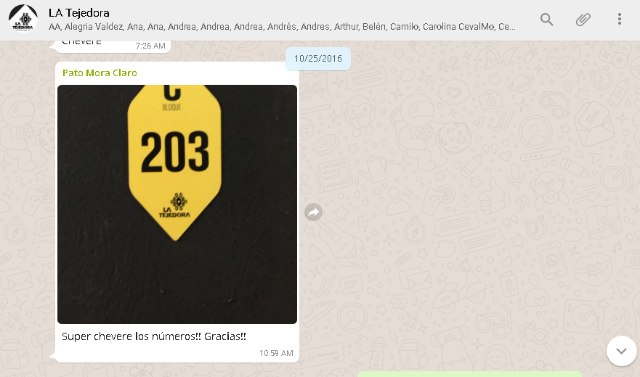Click the 10:59 AM timestamp
This screenshot has width=640, height=377.
pyautogui.click(x=276, y=353)
